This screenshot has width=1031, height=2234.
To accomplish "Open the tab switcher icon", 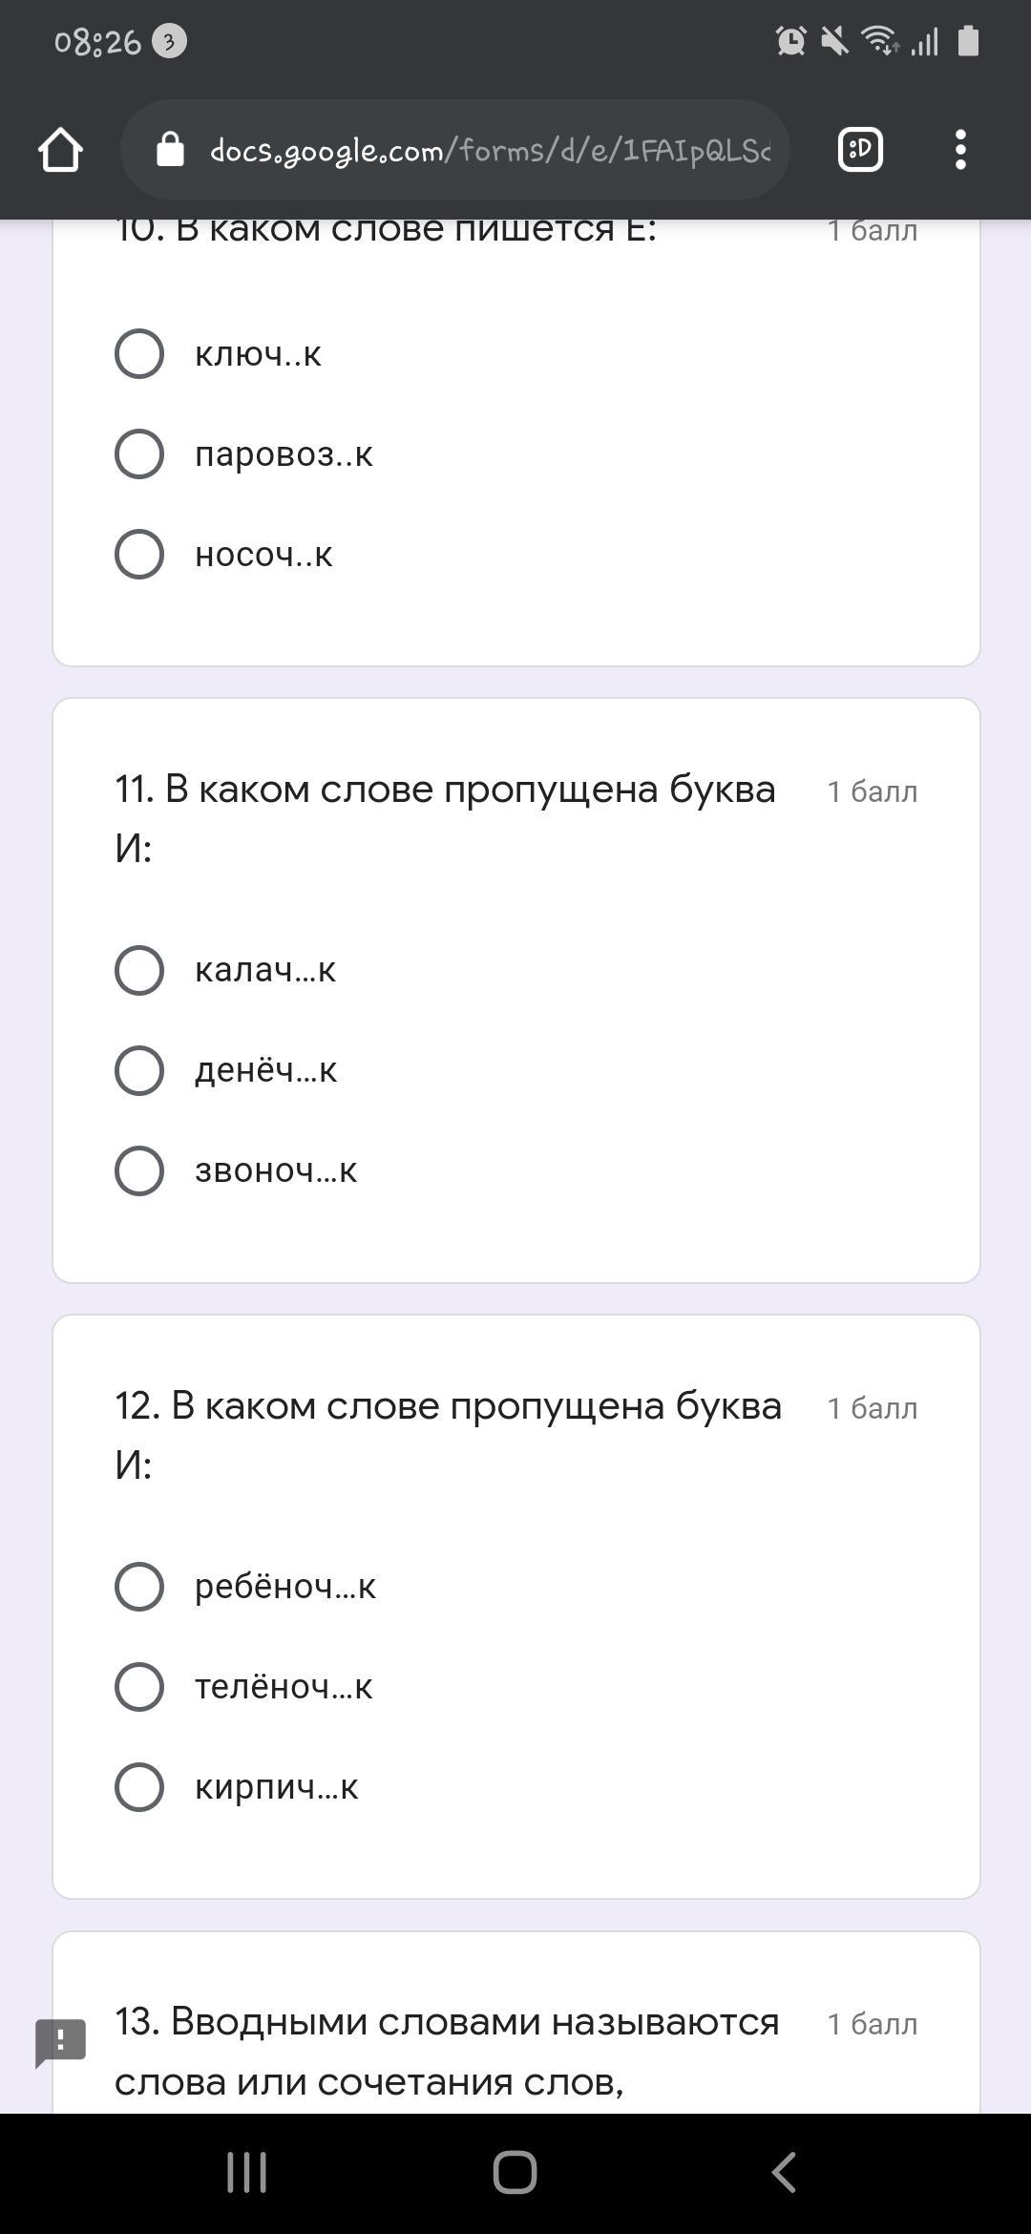I will tap(859, 150).
